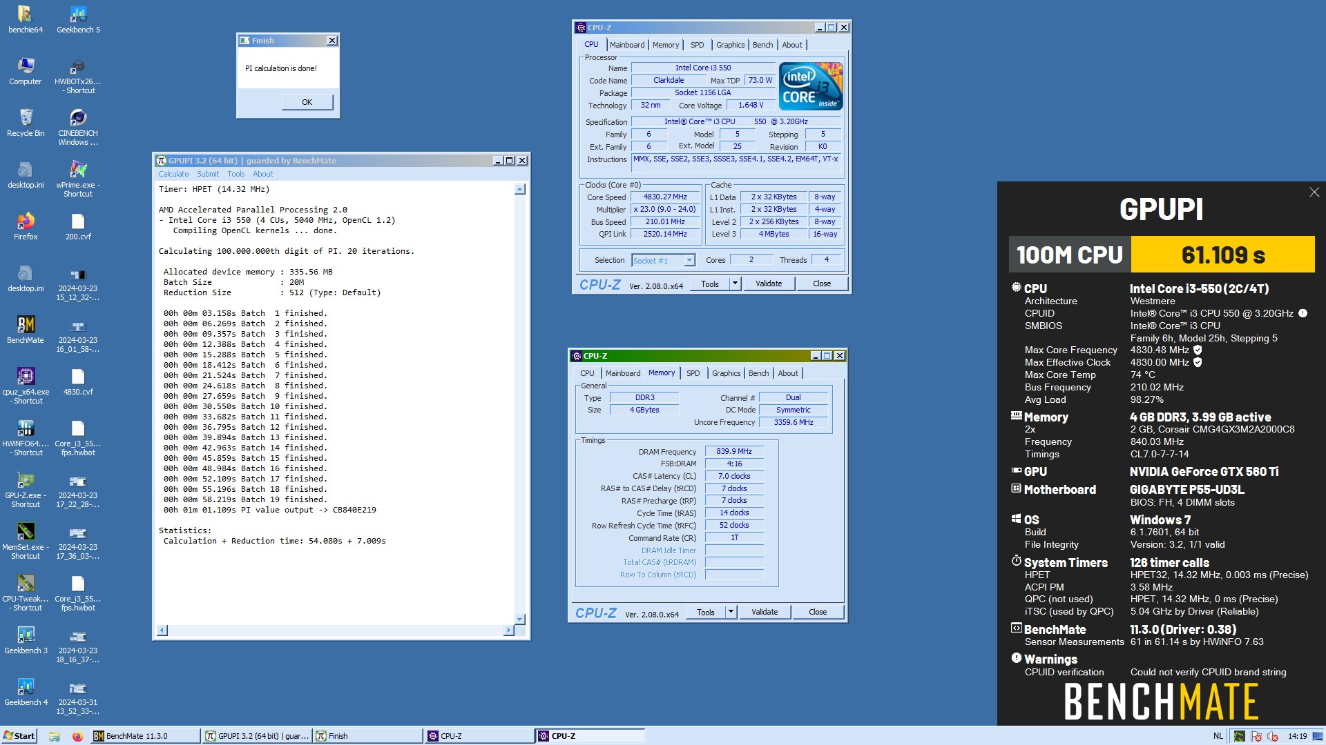Select the GPU-Z.exe shortcut icon
This screenshot has width=1326, height=745.
[x=26, y=490]
